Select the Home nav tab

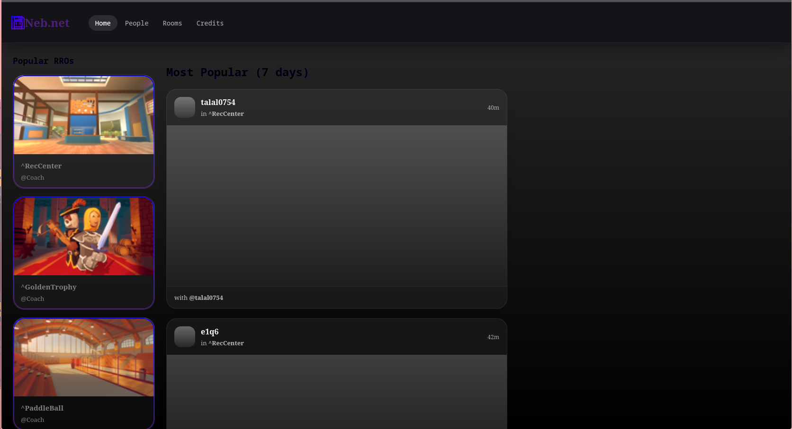tap(103, 23)
